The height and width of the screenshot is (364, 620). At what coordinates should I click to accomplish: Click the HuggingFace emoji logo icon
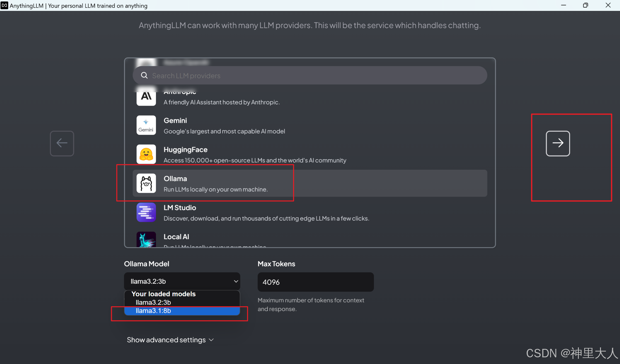point(146,154)
